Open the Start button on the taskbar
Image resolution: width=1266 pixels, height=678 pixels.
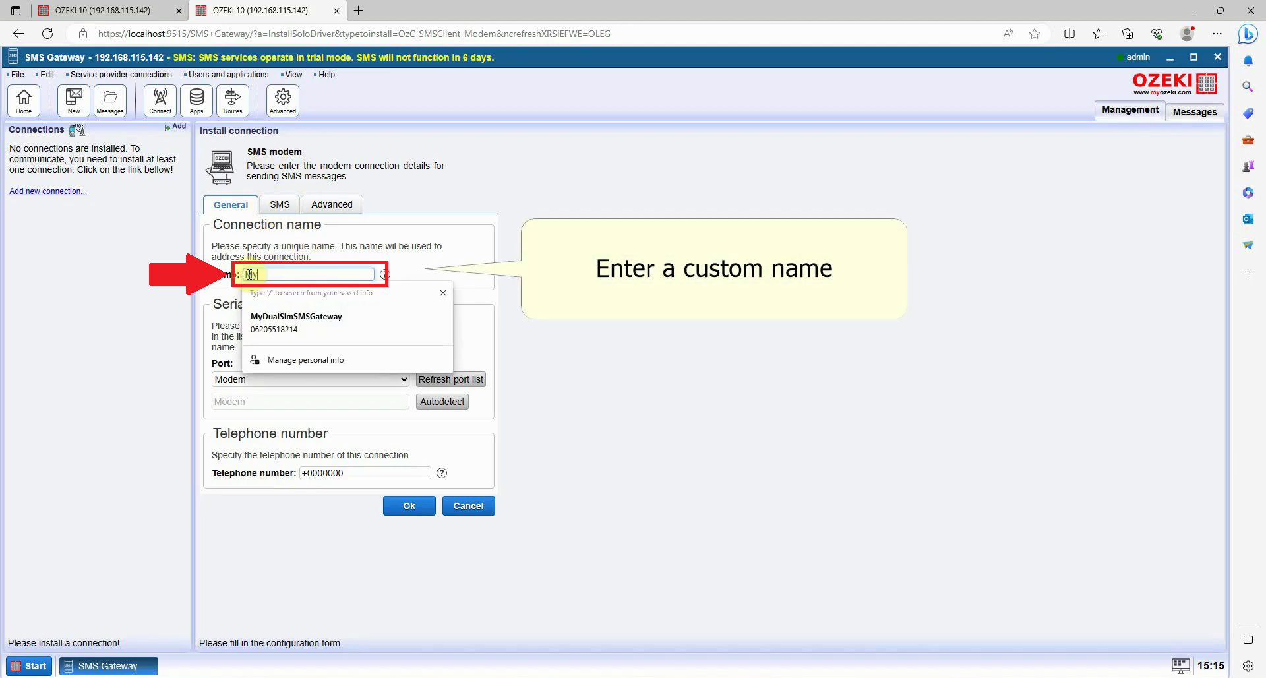29,666
